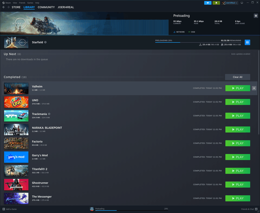Click the Joeri4Real avatar image
This screenshot has height=213, width=260.
(223, 3)
